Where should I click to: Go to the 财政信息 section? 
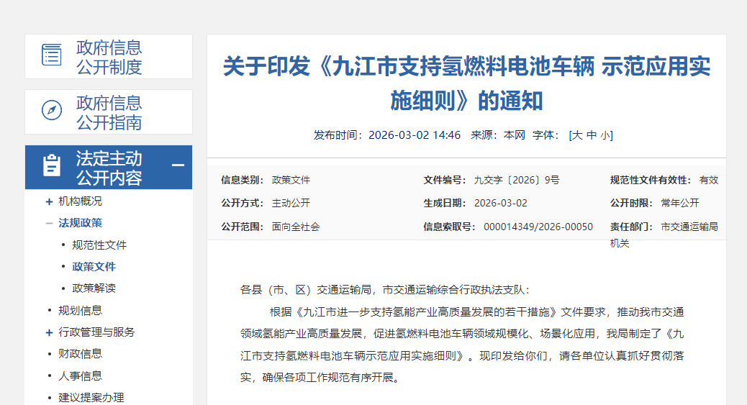pos(80,354)
